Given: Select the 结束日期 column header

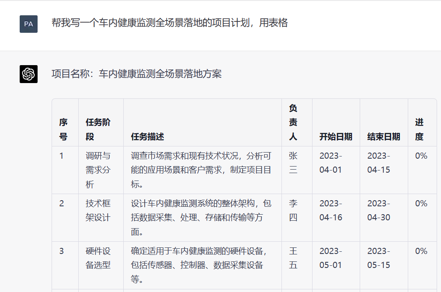Looking at the screenshot, I should click(x=383, y=137).
